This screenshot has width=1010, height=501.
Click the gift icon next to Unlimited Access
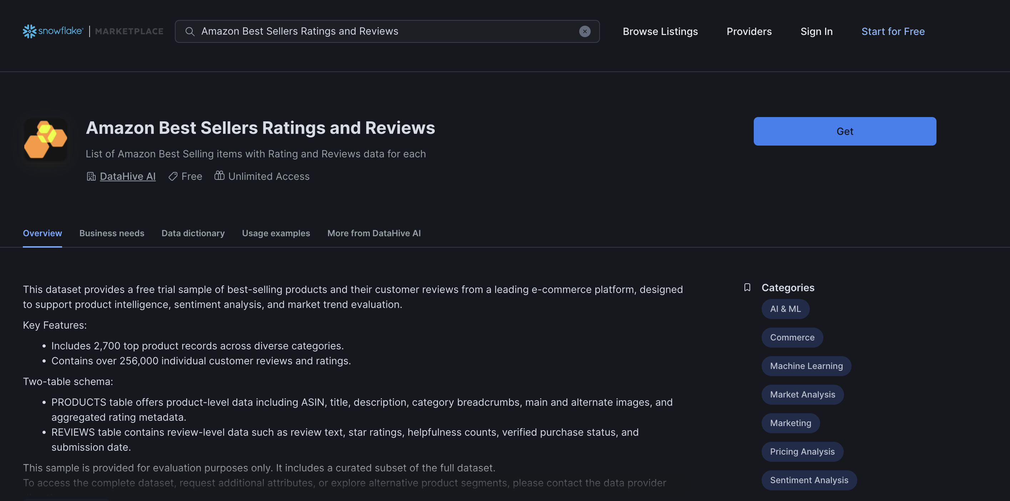[x=219, y=176]
